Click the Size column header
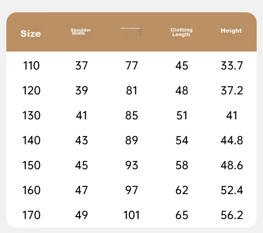 point(31,34)
